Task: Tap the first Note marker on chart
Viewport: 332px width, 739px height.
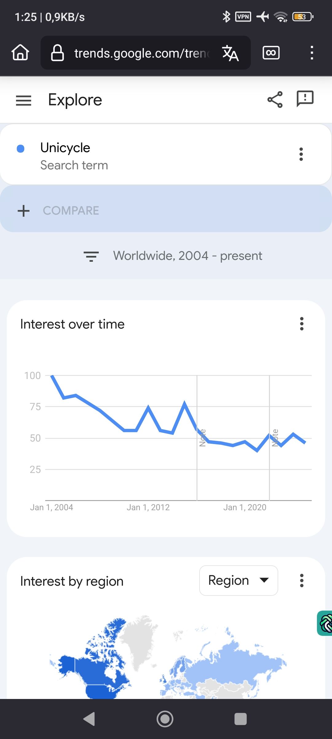Action: [202, 438]
